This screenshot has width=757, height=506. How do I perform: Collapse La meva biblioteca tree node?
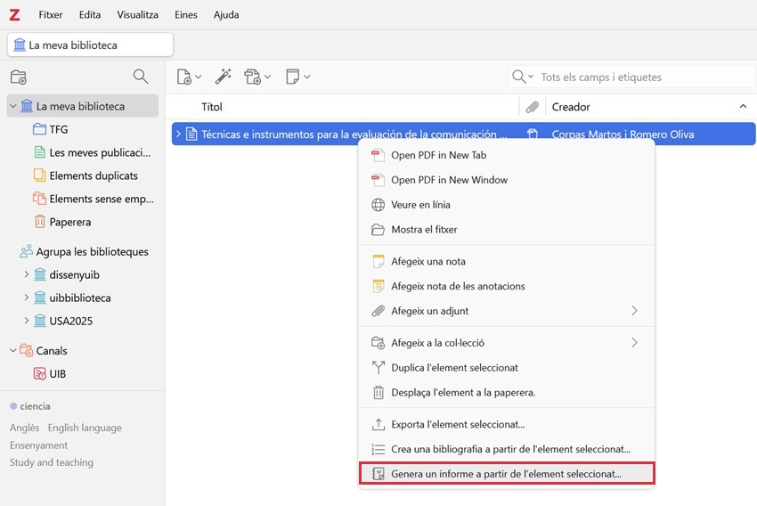pos(13,106)
